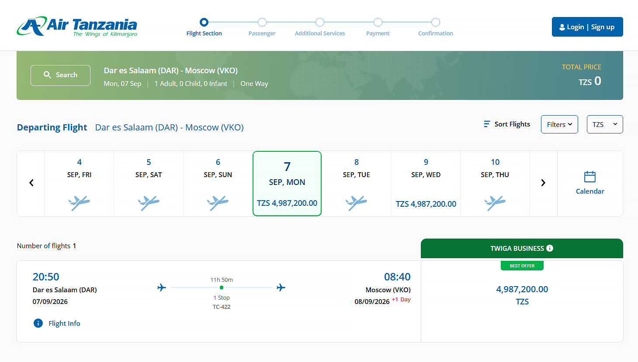Screen dimensions: 638x362
Task: Click the Sort Flights label
Action: (512, 124)
